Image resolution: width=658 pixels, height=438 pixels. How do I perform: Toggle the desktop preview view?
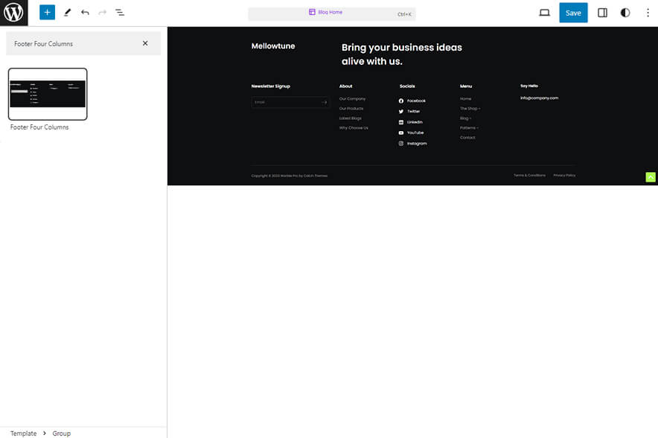click(544, 12)
